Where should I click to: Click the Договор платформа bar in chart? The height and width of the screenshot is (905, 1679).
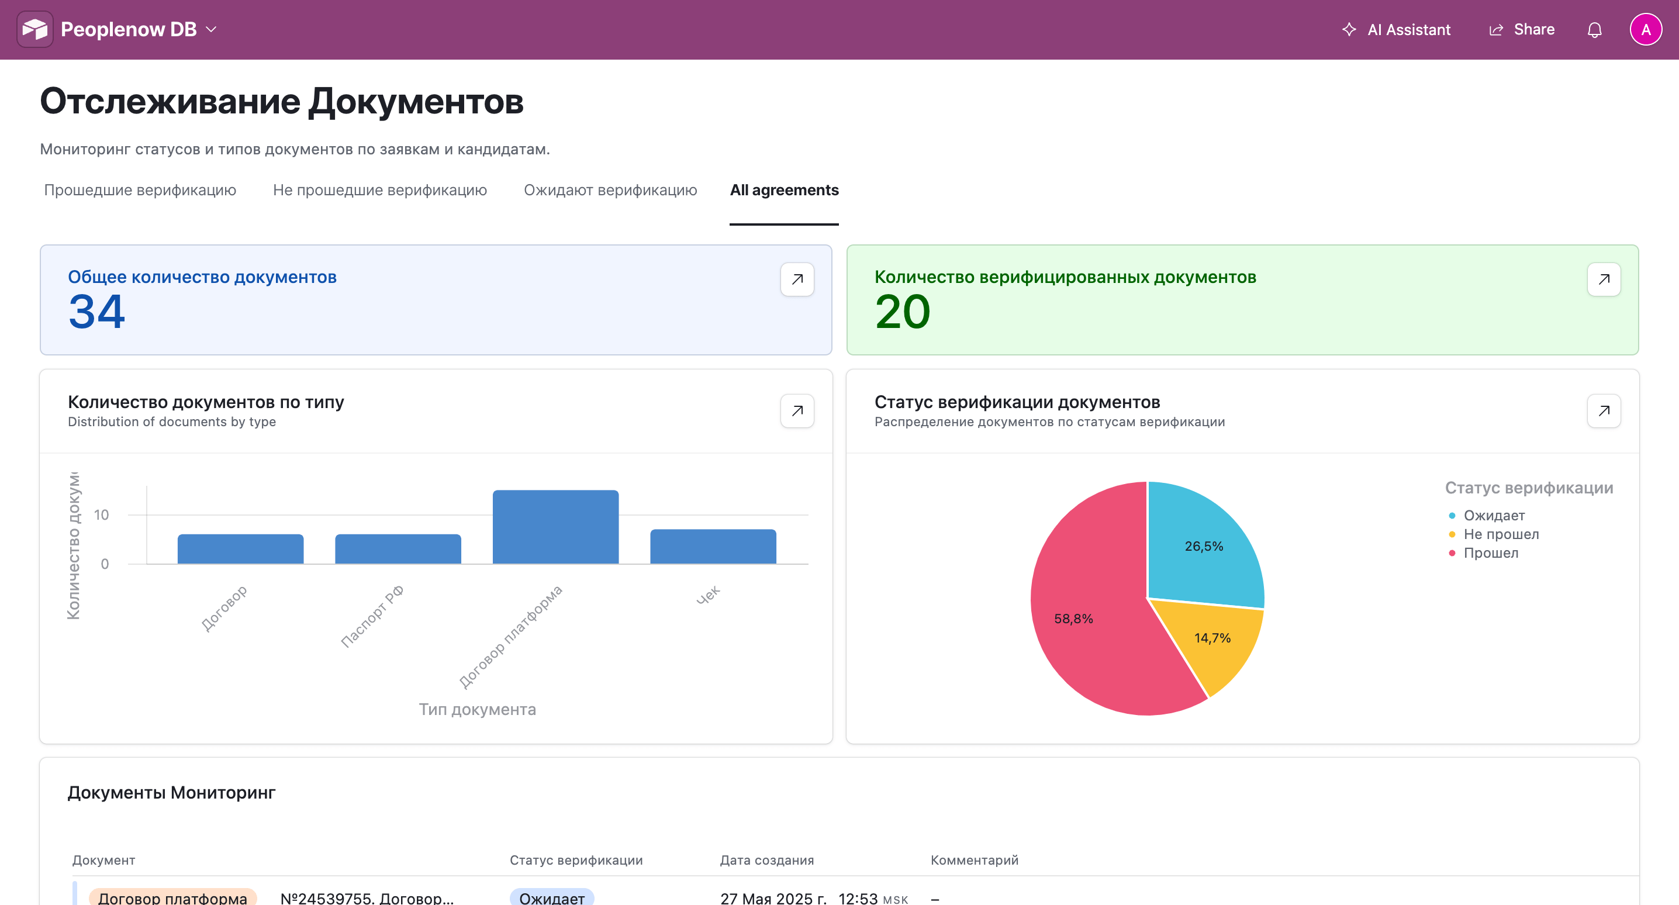click(555, 527)
